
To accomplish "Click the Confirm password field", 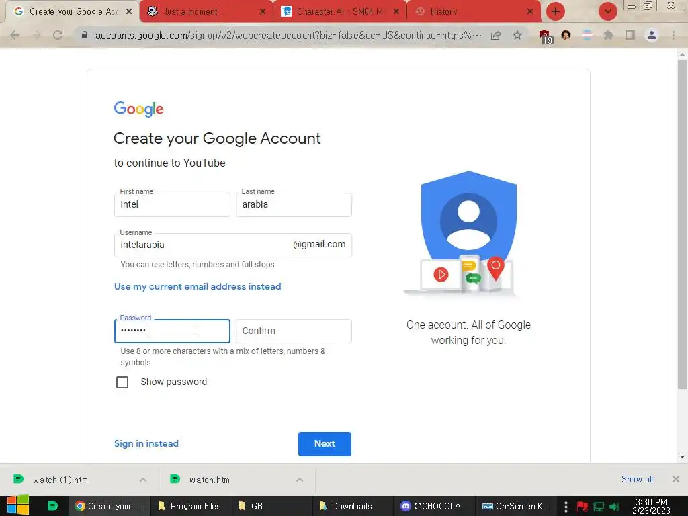I will pyautogui.click(x=294, y=331).
